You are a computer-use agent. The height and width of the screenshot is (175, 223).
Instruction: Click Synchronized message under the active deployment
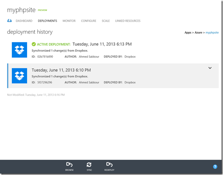tap(60, 51)
